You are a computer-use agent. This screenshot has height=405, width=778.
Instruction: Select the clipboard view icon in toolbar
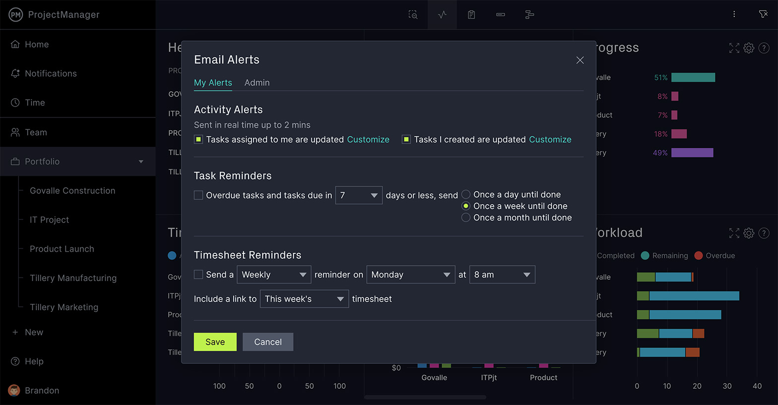(x=471, y=15)
